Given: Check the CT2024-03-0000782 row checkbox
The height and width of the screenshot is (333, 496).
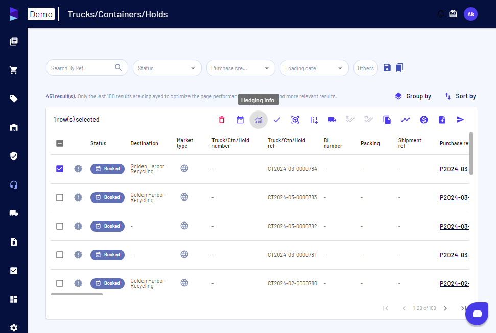Looking at the screenshot, I should click(60, 226).
